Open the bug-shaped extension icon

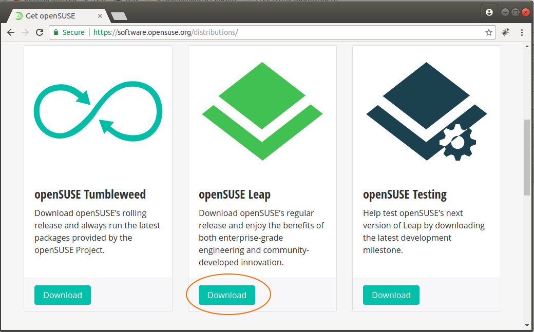[505, 32]
